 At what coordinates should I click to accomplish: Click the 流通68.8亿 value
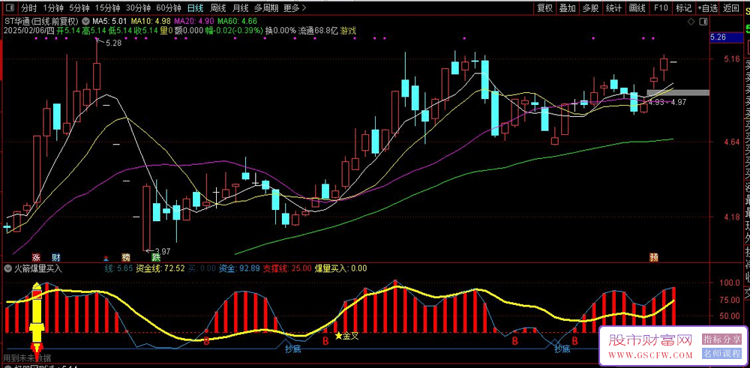pyautogui.click(x=318, y=31)
